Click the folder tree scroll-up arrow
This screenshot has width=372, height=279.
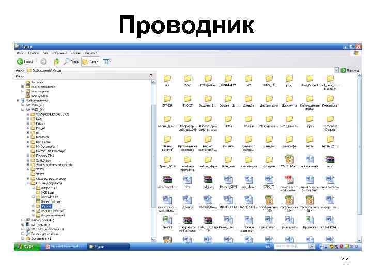point(153,82)
